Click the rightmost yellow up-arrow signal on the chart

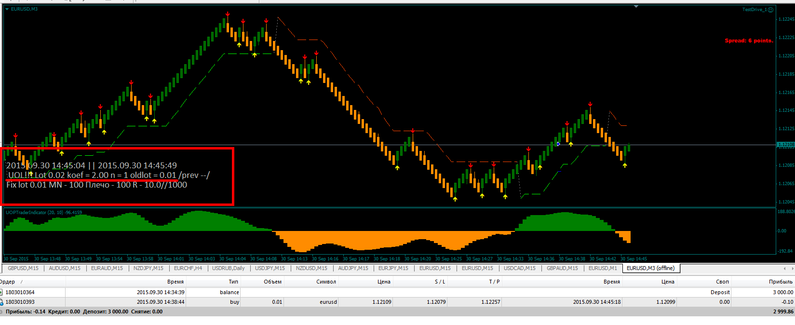click(625, 165)
